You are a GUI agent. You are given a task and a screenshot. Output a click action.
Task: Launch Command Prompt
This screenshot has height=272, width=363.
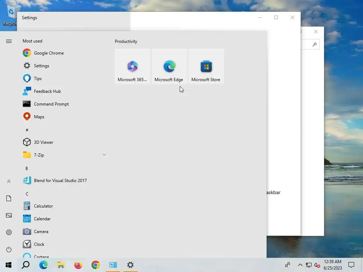point(65,104)
